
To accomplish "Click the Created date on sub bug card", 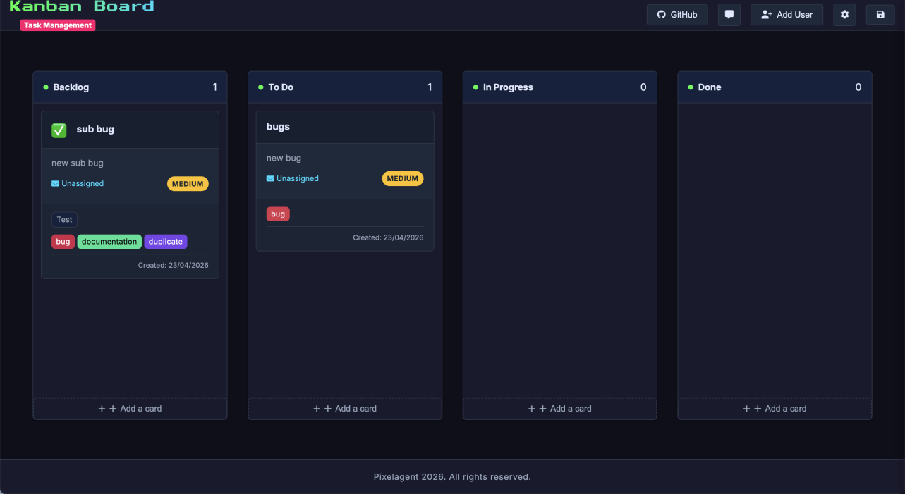I will pos(174,266).
